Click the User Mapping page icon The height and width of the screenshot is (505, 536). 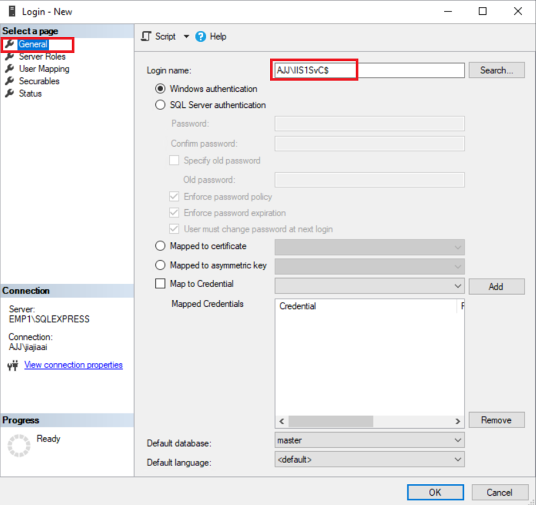[10, 69]
